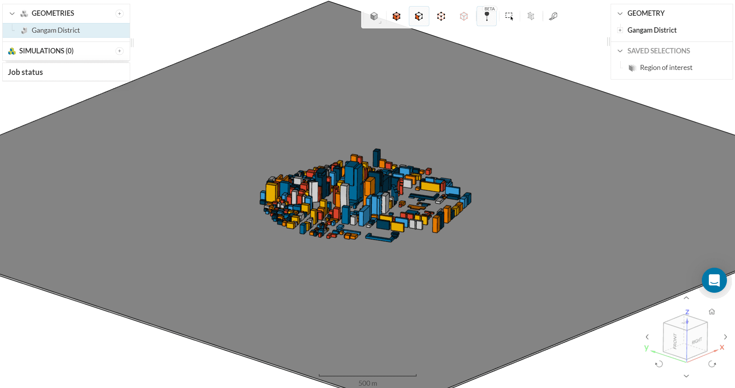735x388 pixels.
Task: Activate the volume selection mode icon
Action: click(x=396, y=16)
